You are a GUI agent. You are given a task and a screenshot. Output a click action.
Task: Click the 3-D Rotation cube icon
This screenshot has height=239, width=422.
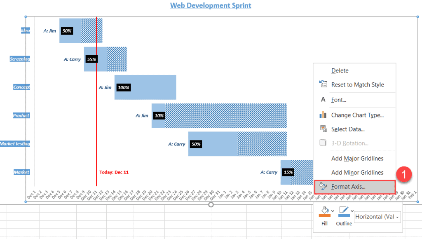(322, 143)
